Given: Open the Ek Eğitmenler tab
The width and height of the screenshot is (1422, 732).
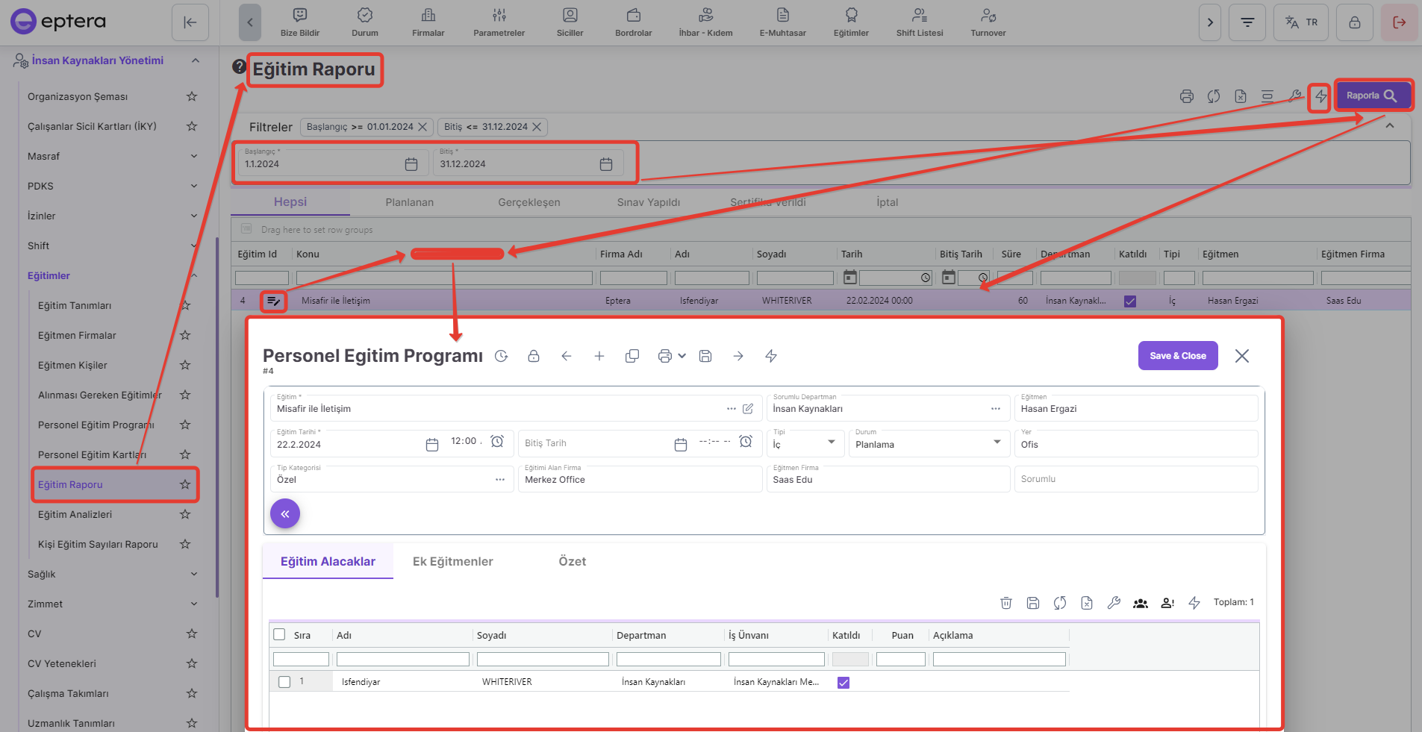Looking at the screenshot, I should pyautogui.click(x=452, y=562).
